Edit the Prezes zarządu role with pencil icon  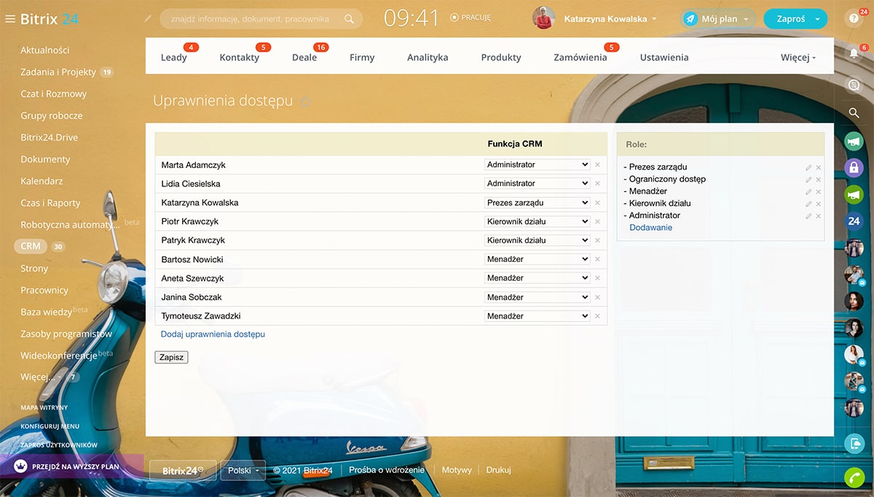pyautogui.click(x=808, y=167)
